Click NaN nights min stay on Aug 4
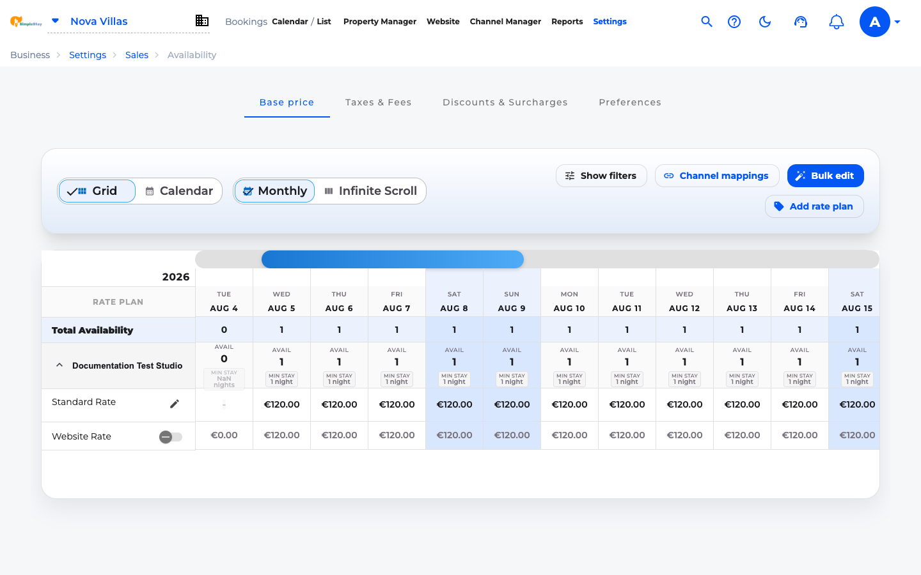This screenshot has width=921, height=575. (224, 379)
